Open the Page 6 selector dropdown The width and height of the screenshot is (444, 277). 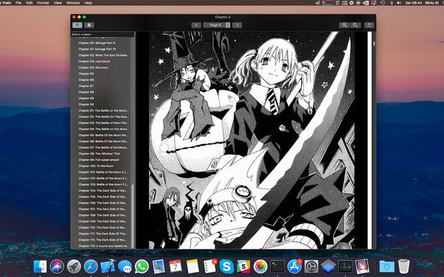coord(217,25)
